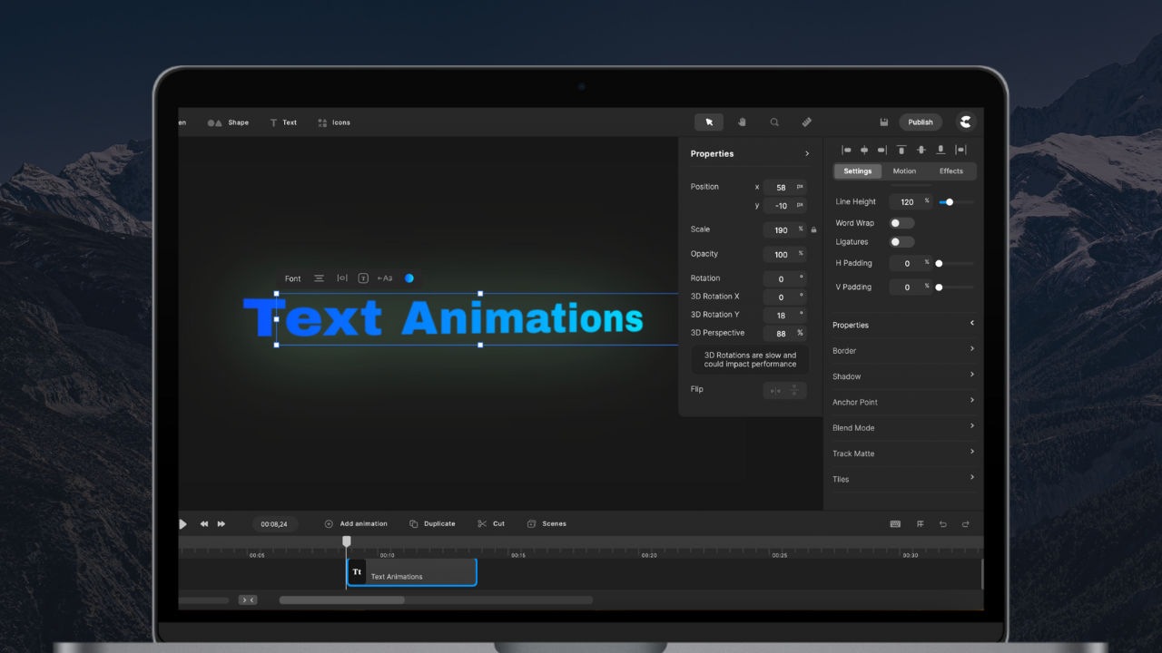Collapse the Properties panel with its chevron
Screen dimensions: 1162x653
point(807,154)
